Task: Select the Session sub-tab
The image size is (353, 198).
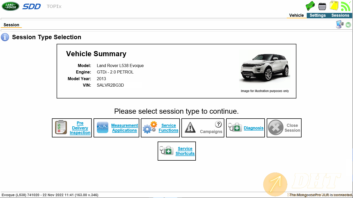Action: coord(11,25)
